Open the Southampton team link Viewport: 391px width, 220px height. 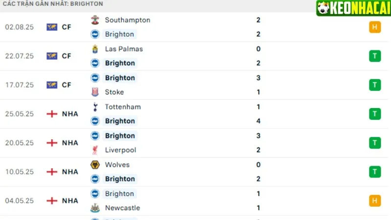pos(128,20)
